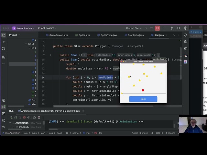Click the editor vertical scrollbar
The image size is (207, 155).
181,63
